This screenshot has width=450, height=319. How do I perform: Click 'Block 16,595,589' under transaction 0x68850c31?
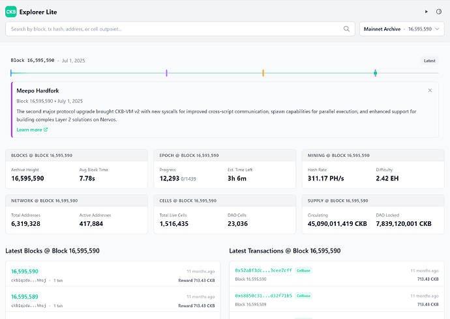click(250, 305)
